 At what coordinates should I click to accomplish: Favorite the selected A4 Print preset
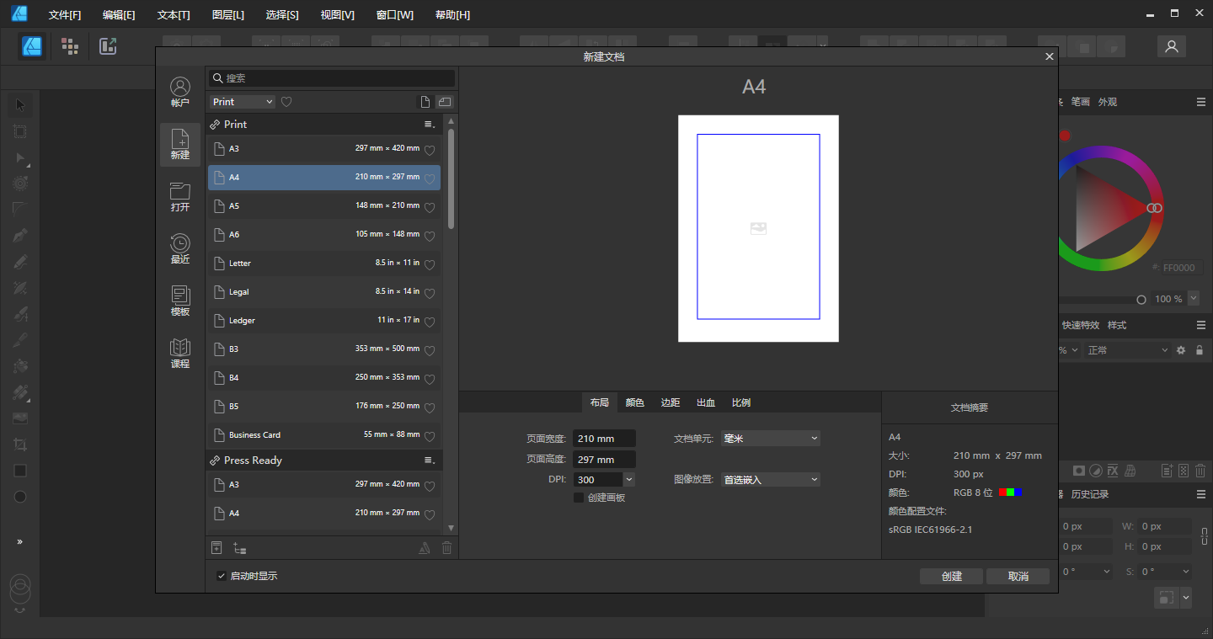pyautogui.click(x=430, y=179)
